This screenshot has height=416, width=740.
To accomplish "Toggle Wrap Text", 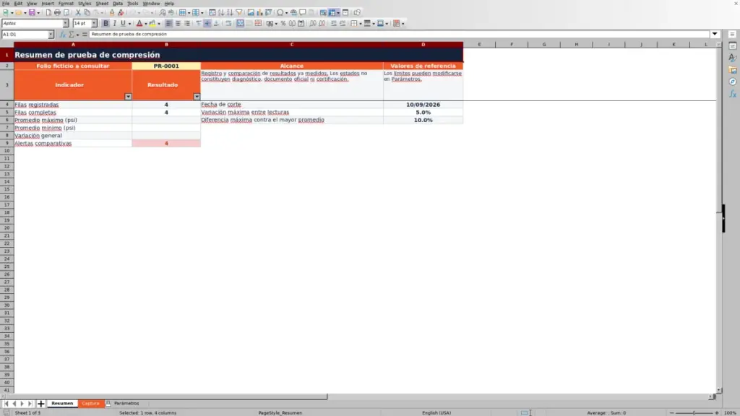I will tap(228, 23).
